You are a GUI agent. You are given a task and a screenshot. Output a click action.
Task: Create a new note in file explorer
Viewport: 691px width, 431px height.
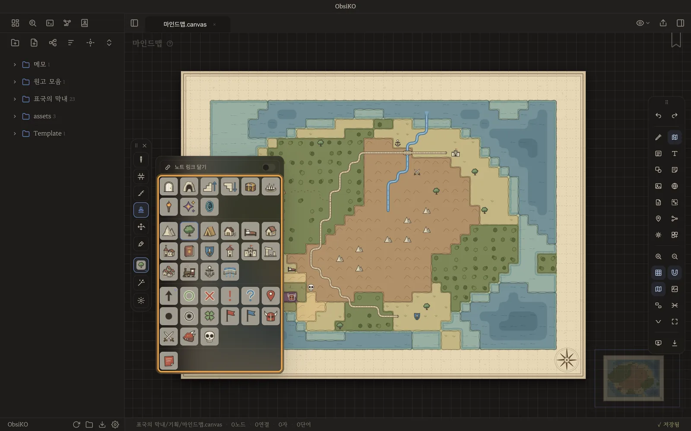tap(34, 43)
